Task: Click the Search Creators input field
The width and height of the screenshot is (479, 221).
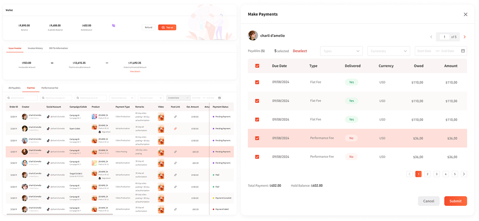Action: [22, 98]
